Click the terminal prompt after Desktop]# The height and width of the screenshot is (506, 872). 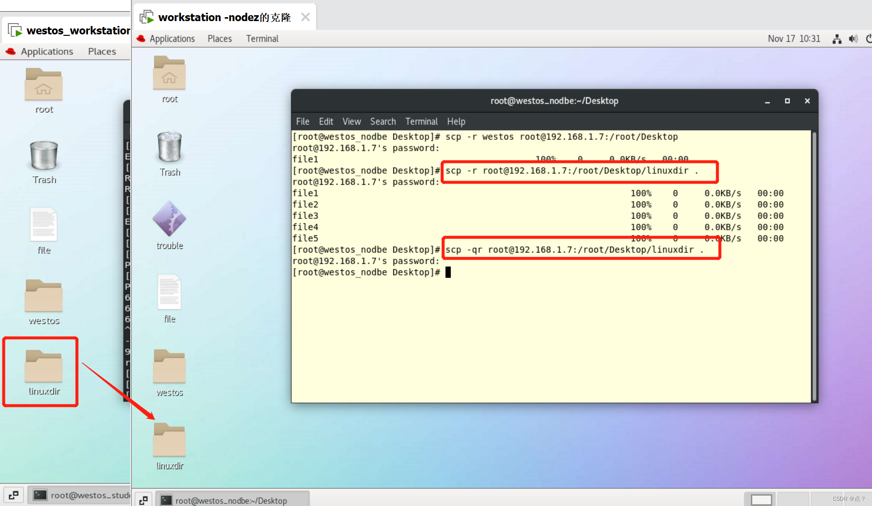point(448,272)
